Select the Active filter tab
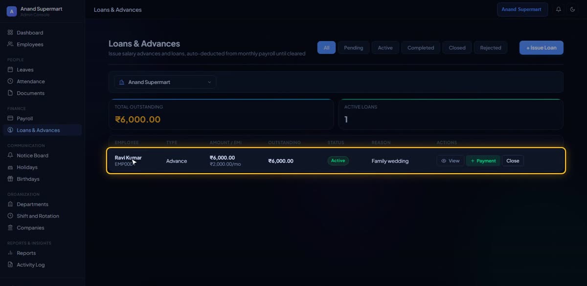The image size is (587, 286). [385, 48]
